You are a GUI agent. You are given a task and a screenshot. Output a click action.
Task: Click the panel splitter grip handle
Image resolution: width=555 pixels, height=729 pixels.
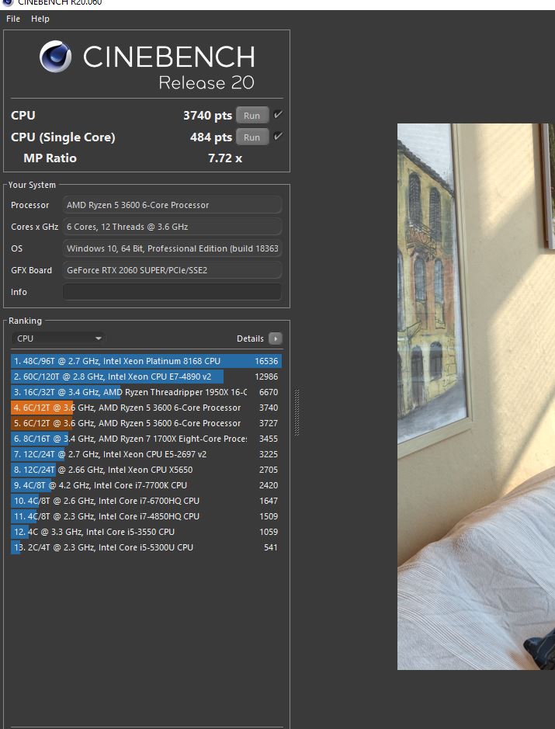click(297, 412)
